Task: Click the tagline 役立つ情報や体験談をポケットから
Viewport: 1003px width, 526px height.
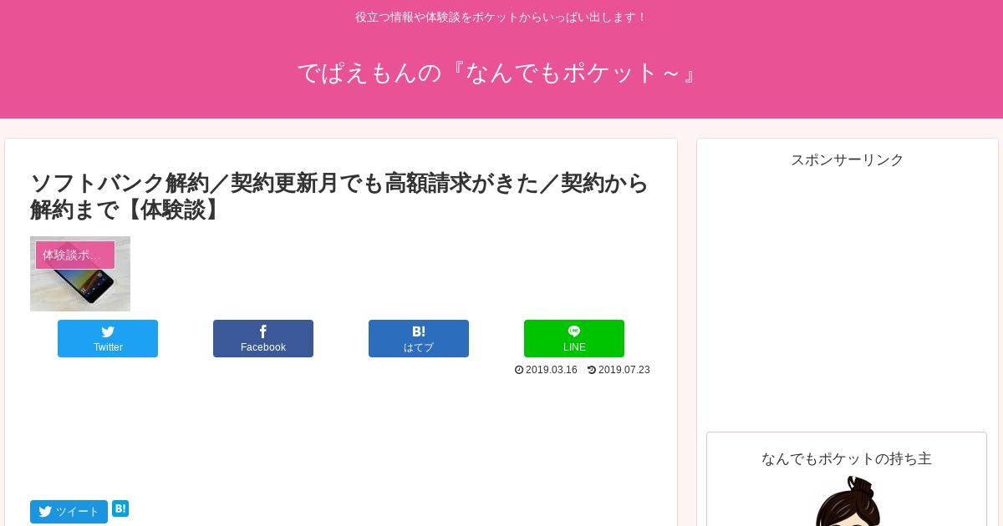Action: (x=501, y=17)
